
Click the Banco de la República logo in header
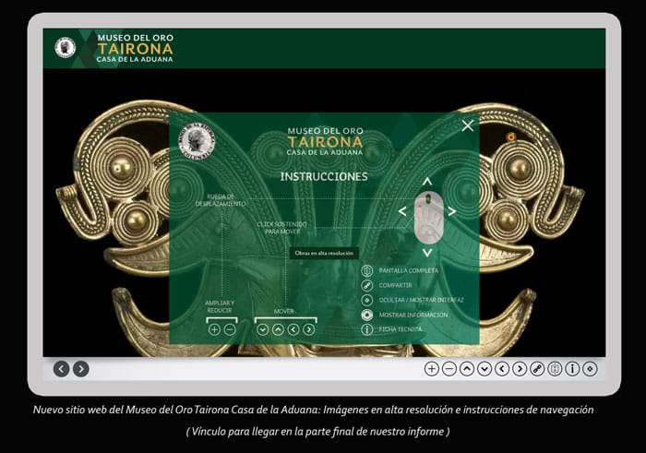click(x=66, y=47)
